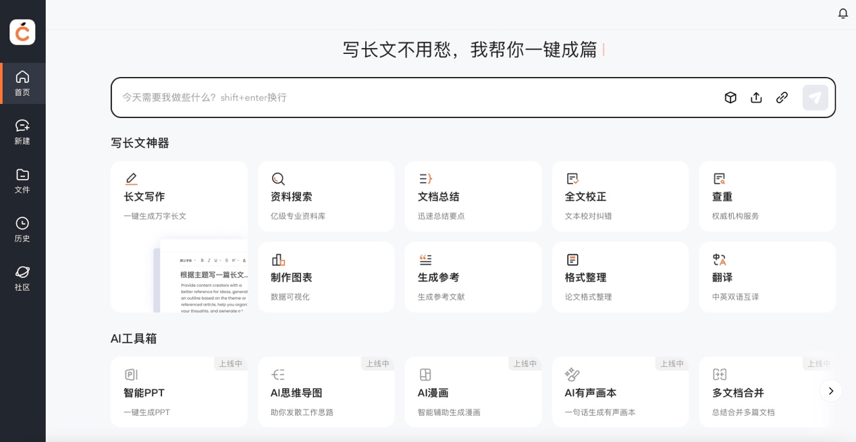Open AI漫画 card title
The image size is (856, 442).
[433, 393]
